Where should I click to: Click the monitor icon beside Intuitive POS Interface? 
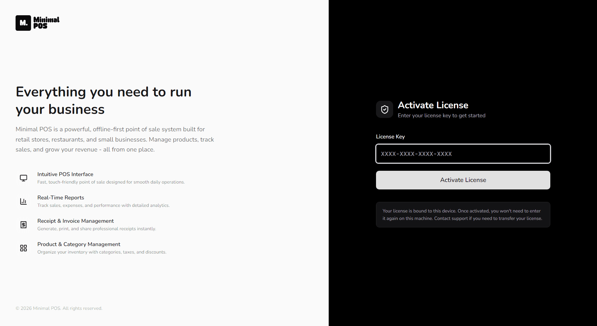tap(23, 178)
